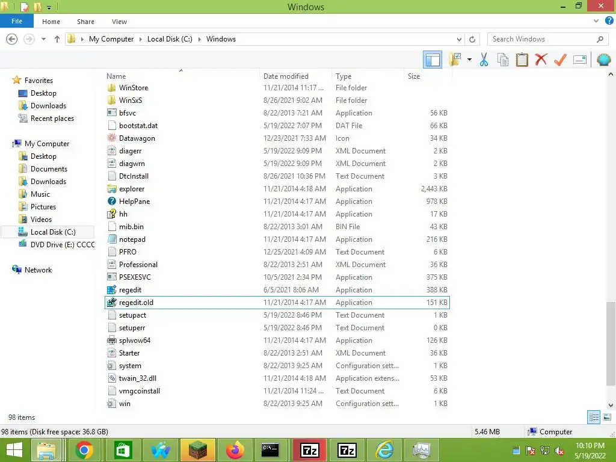Click the muted volume tray icon
616x462 pixels.
point(559,451)
